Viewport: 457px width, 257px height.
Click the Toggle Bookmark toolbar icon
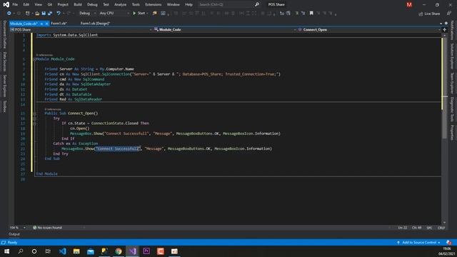[311, 13]
